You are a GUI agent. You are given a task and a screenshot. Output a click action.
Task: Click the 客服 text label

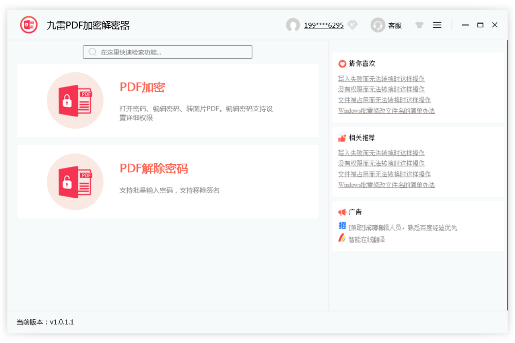[394, 25]
